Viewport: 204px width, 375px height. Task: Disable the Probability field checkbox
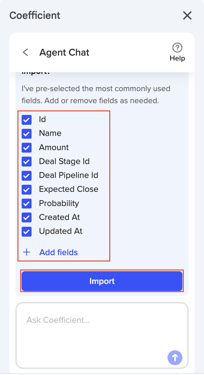(27, 204)
